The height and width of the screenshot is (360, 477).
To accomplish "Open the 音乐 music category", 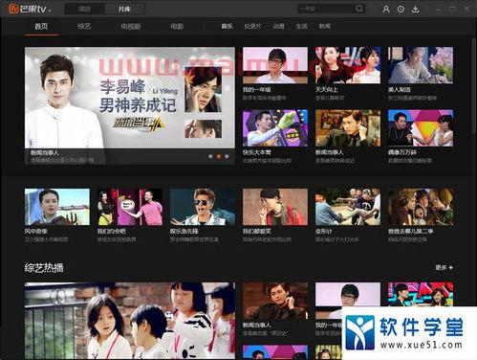I will pos(227,26).
